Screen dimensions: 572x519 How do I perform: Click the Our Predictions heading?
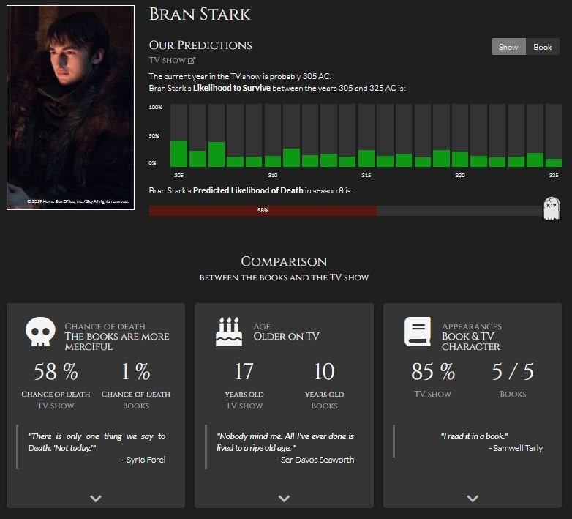pos(200,45)
